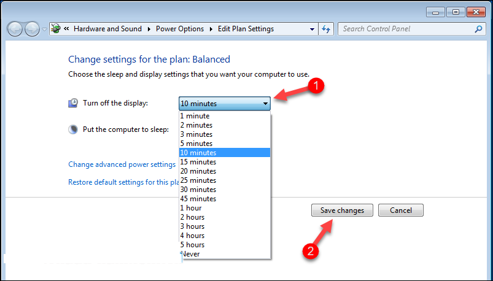Select Never in the dropdown list

click(190, 254)
